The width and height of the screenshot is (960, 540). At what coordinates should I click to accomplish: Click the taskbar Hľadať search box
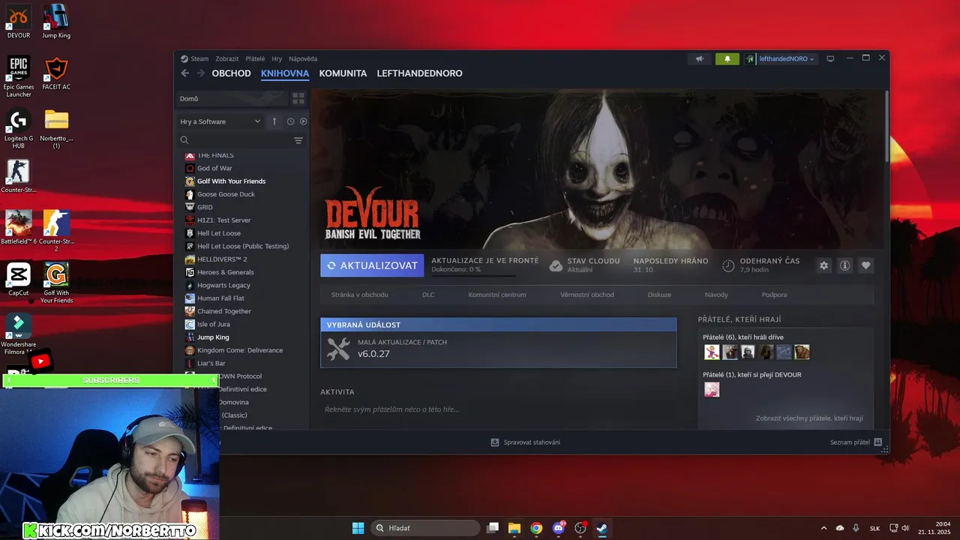[x=426, y=528]
